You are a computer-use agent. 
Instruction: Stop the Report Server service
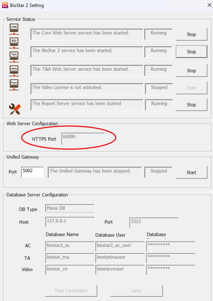coord(191,104)
